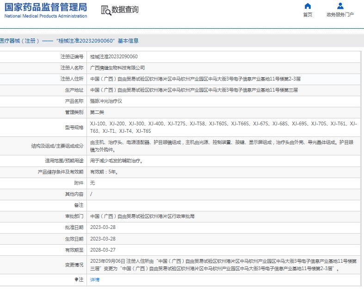Click the 审批部门 value cell

click(x=224, y=216)
